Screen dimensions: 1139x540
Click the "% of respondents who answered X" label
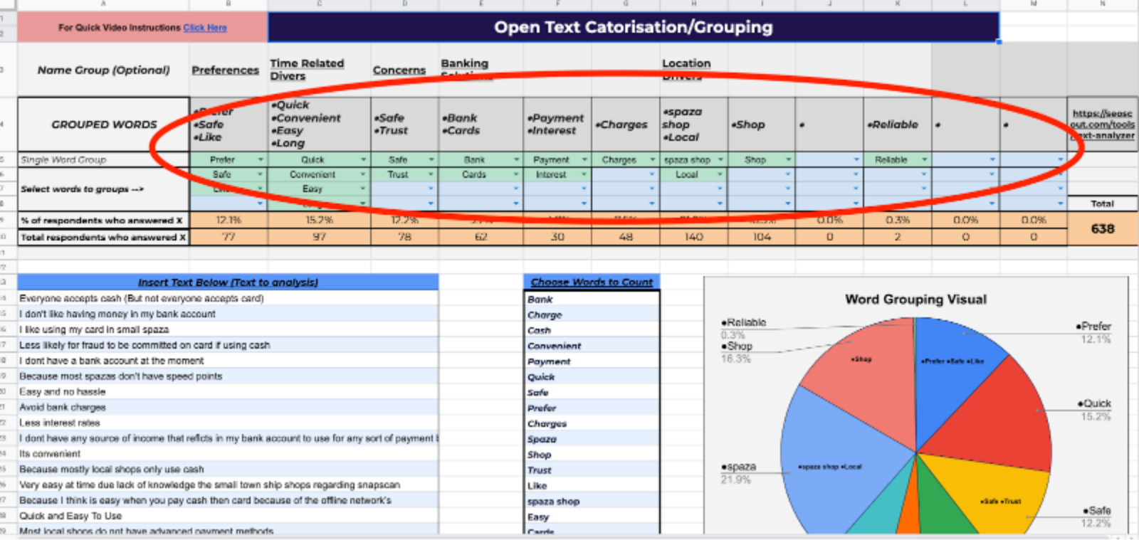[x=103, y=221]
